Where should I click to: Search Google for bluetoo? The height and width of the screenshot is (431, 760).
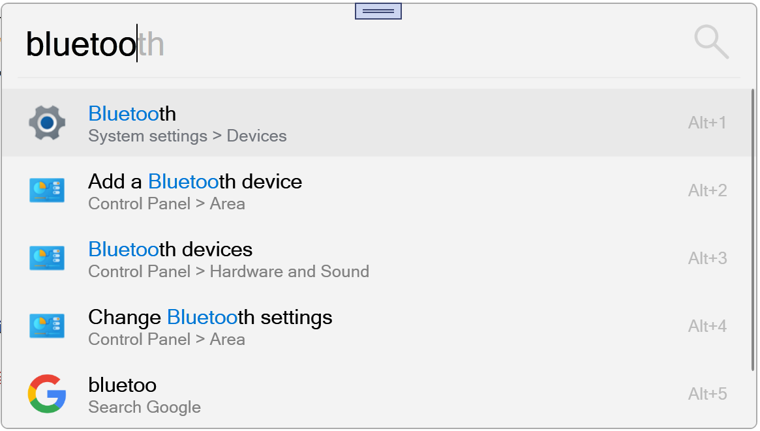123,385
